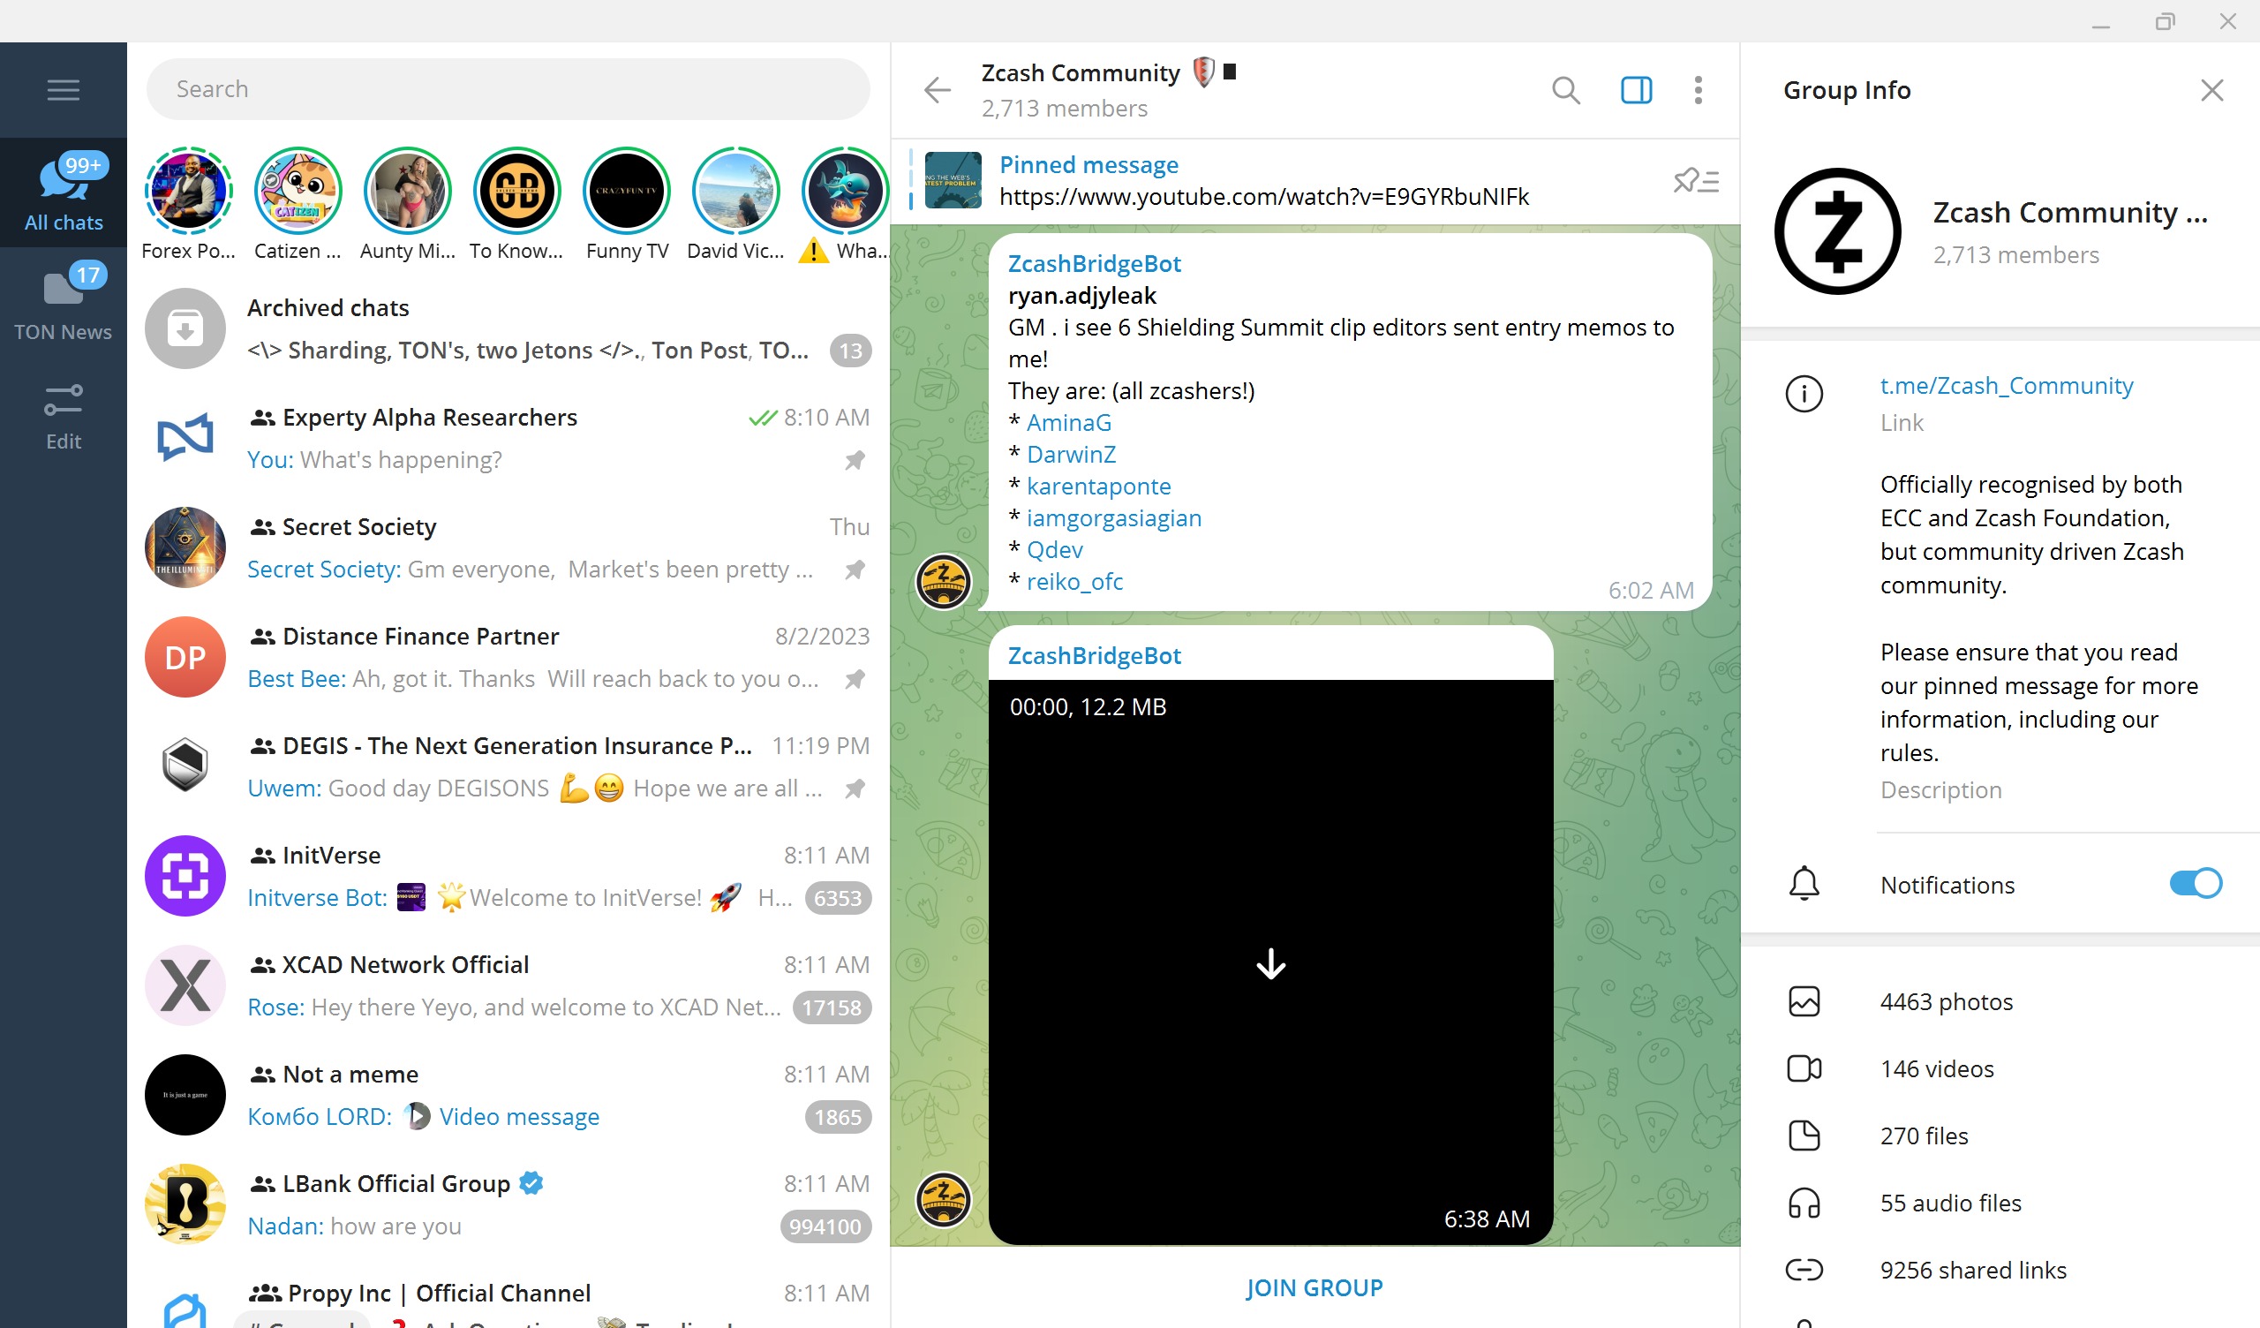
Task: Download the 12.2 MB video
Action: tap(1269, 964)
